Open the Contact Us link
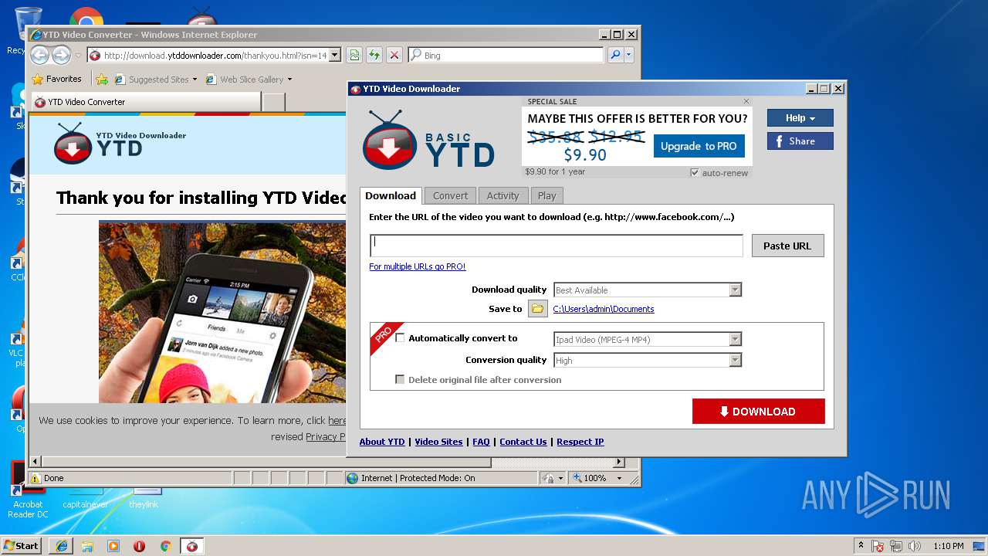The image size is (988, 556). tap(523, 442)
